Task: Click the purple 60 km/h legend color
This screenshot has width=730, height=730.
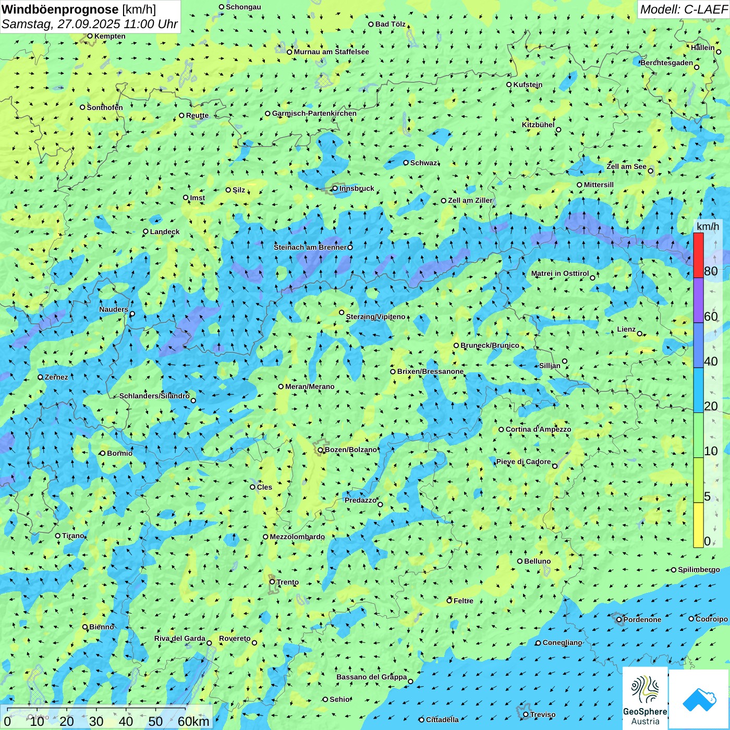Action: (698, 300)
